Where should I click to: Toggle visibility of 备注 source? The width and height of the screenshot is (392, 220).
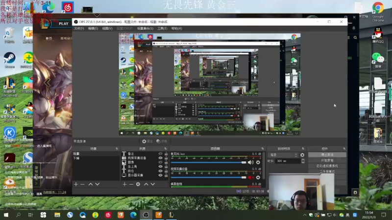pyautogui.click(x=160, y=154)
